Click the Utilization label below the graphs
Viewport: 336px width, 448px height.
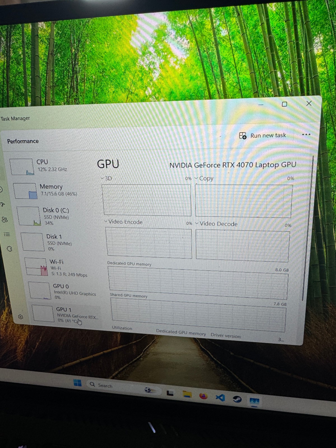coord(122,328)
